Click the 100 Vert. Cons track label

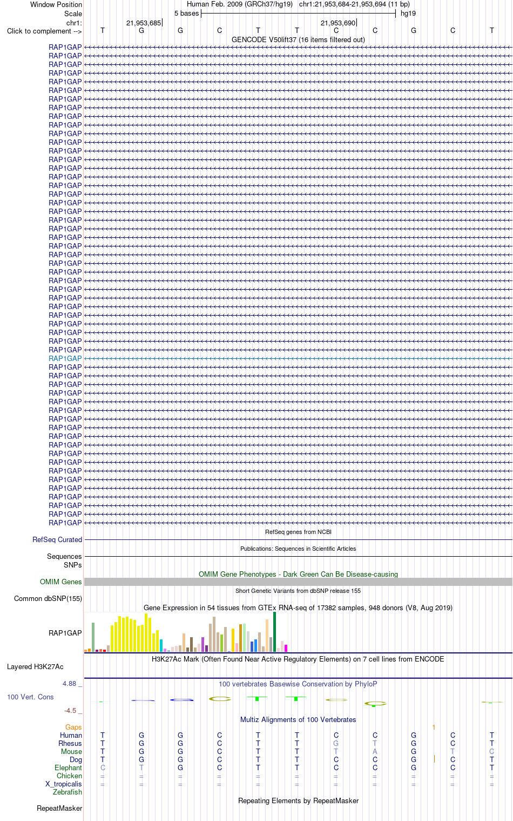pos(30,697)
